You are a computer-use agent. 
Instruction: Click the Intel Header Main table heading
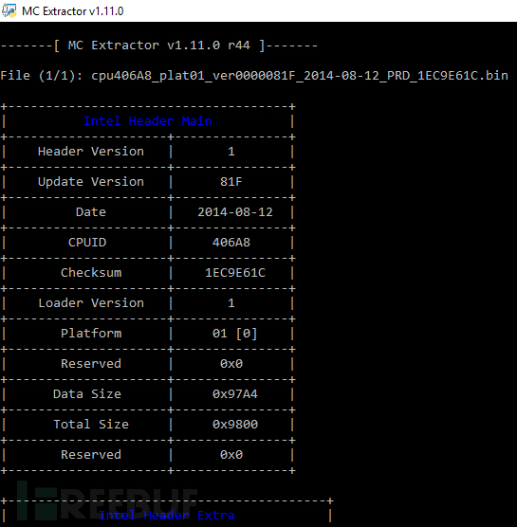[148, 121]
